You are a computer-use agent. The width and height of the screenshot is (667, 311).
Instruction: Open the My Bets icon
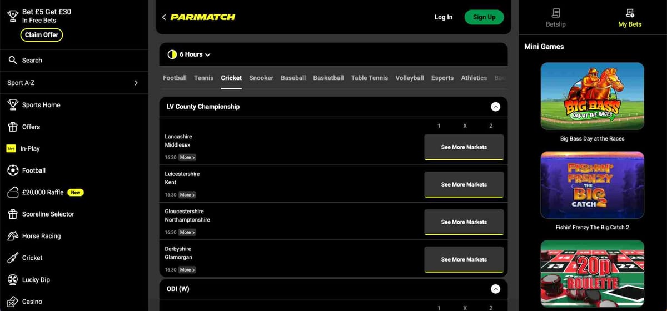[630, 13]
